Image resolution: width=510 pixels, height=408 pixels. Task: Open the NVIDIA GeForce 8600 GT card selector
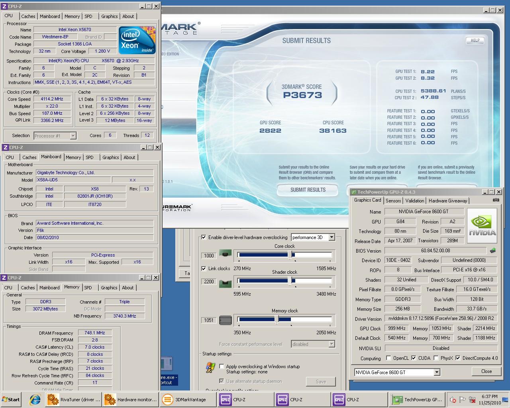[397, 372]
